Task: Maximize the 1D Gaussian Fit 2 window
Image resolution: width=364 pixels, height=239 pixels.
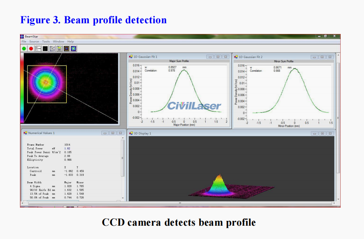Action: tap(322, 57)
